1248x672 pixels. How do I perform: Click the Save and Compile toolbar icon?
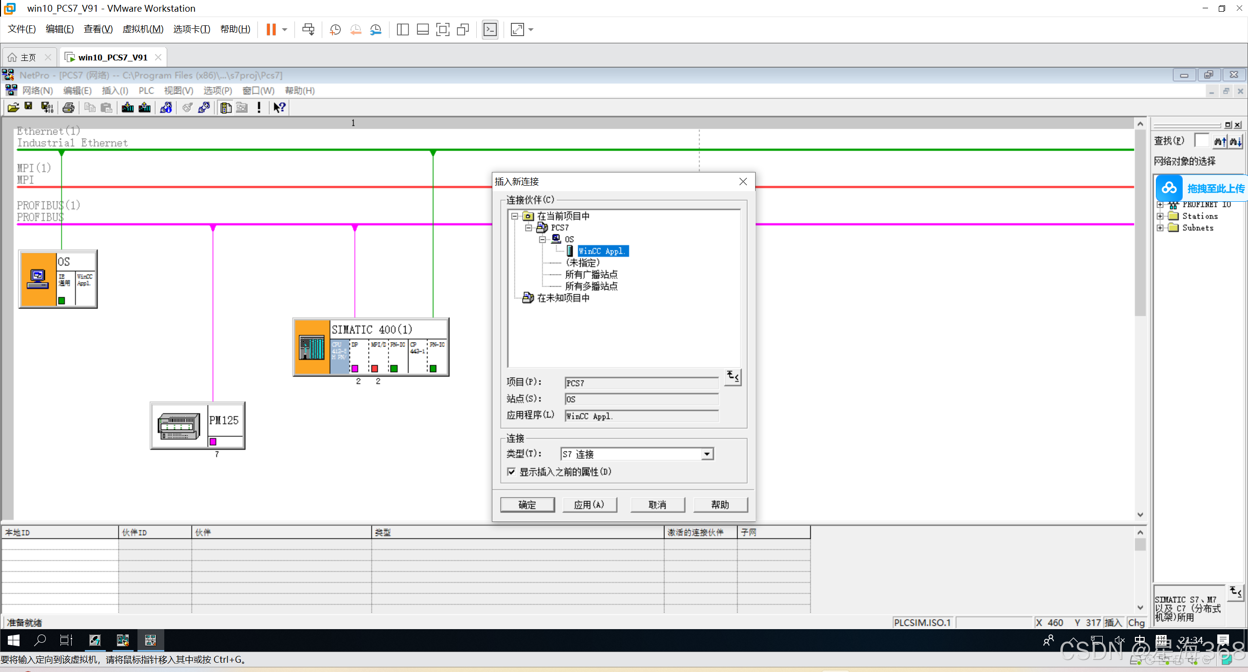pos(47,108)
